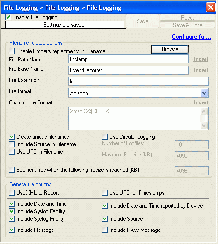Image resolution: width=218 pixels, height=244 pixels.
Task: Uncheck Create unique filenames
Action: (x=12, y=136)
